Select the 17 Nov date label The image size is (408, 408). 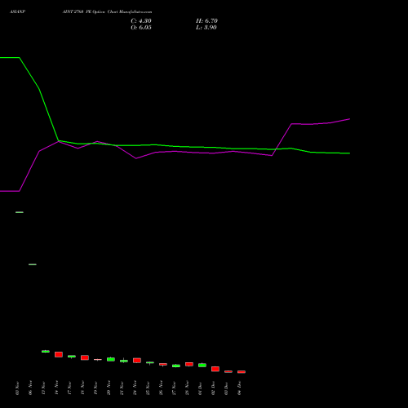(x=70, y=388)
